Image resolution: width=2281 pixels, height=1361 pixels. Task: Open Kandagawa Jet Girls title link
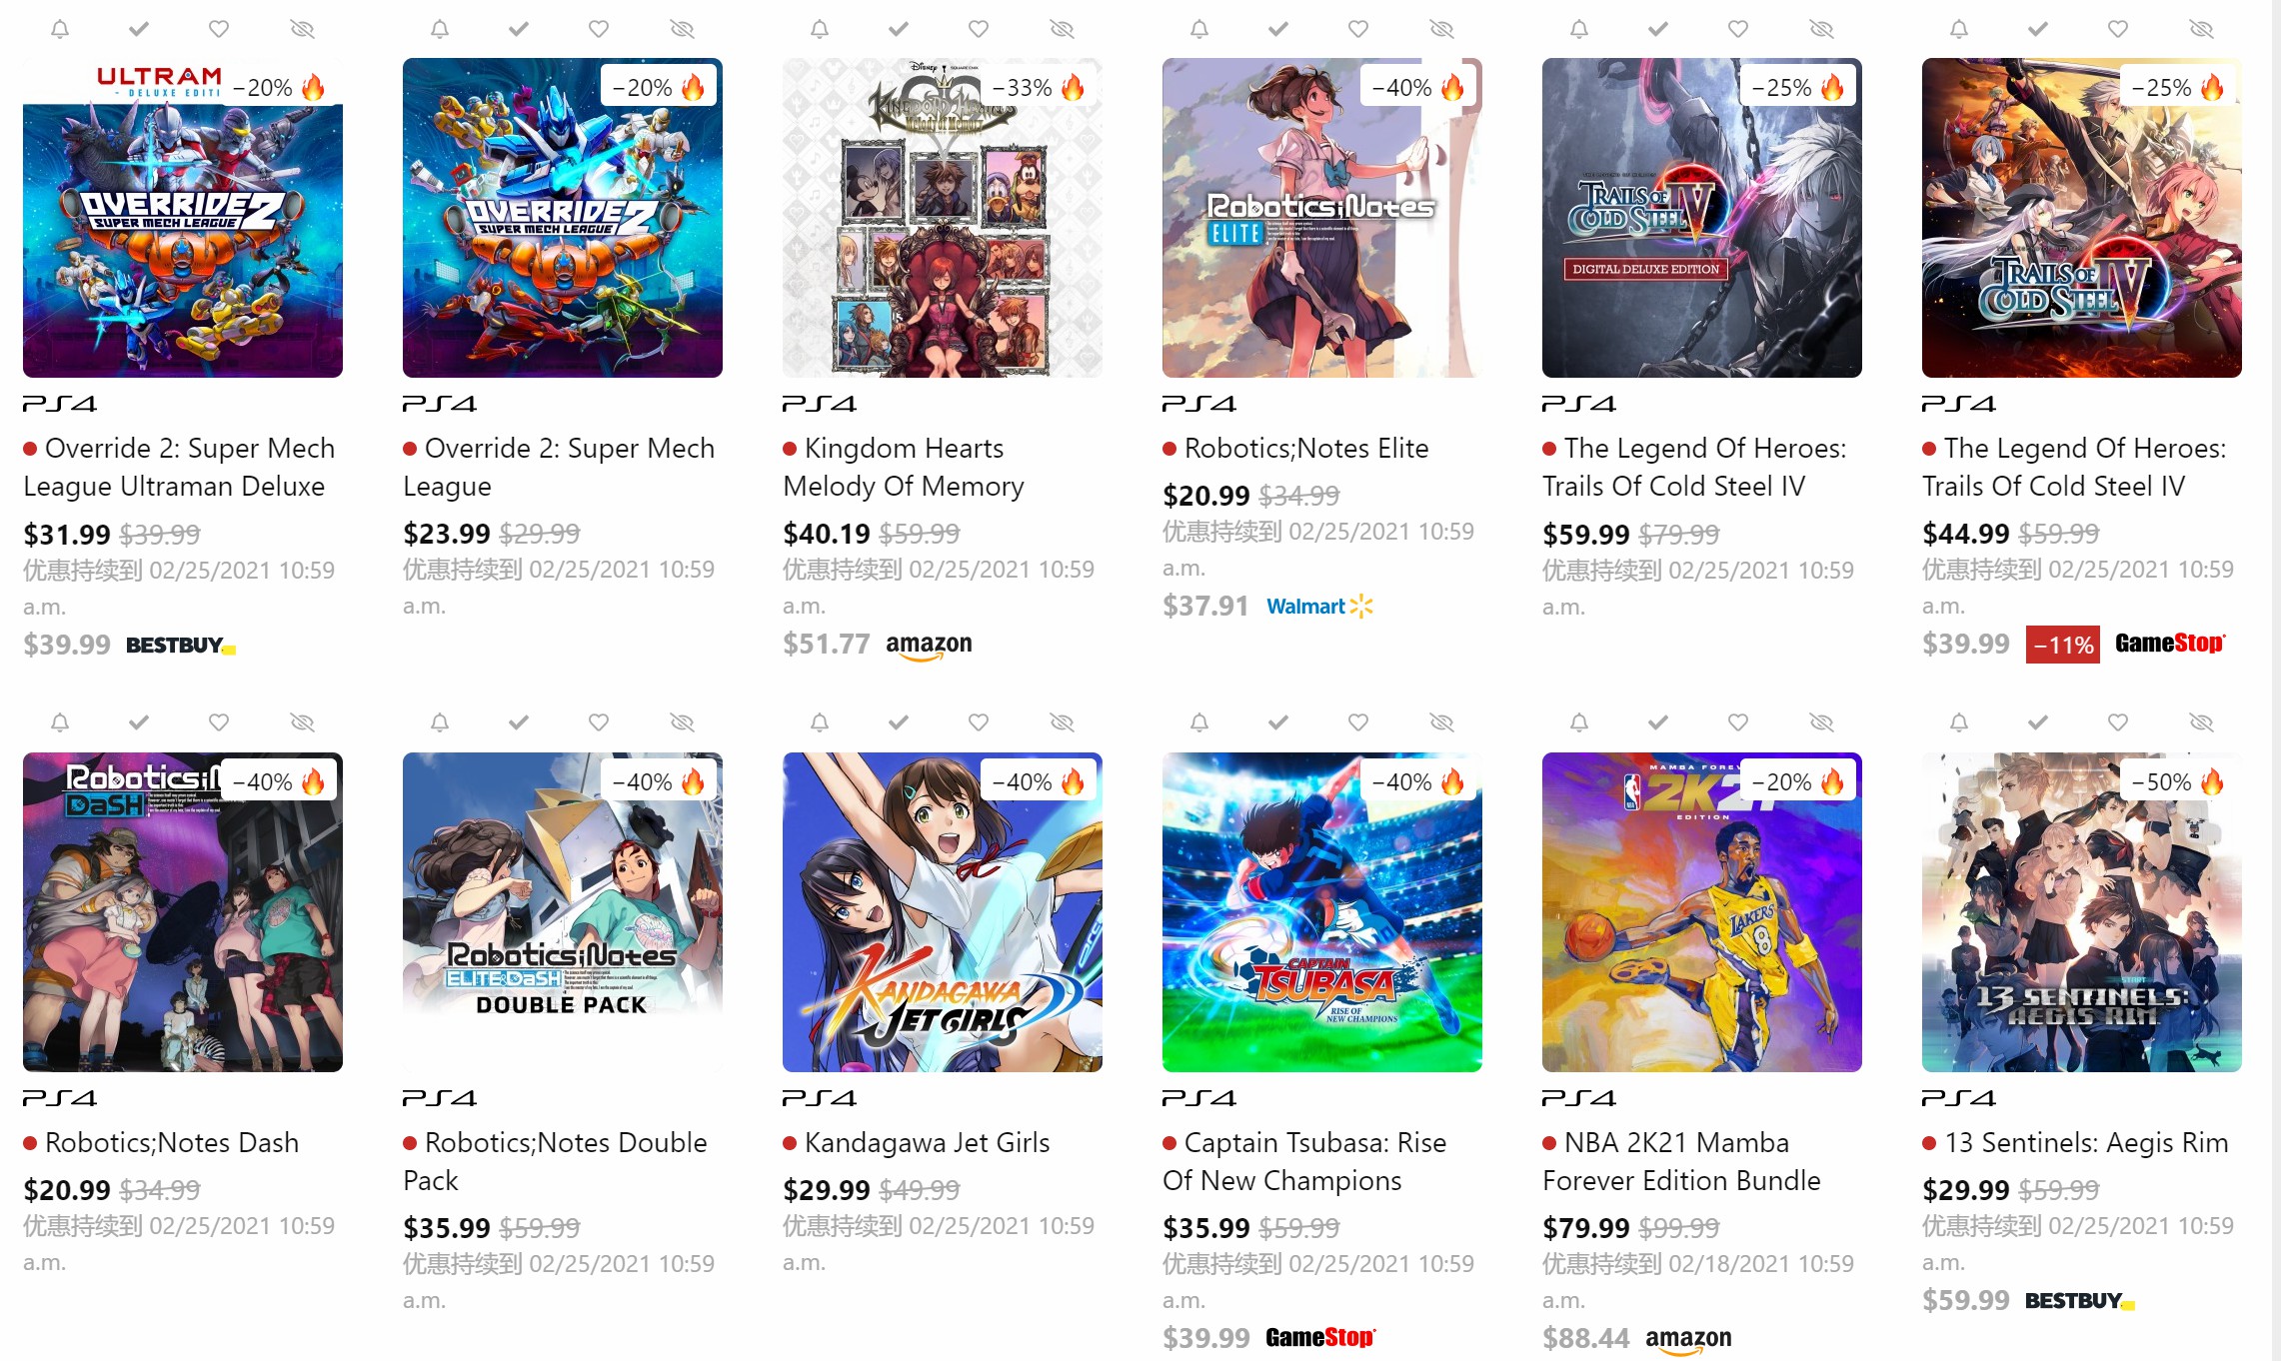[927, 1143]
